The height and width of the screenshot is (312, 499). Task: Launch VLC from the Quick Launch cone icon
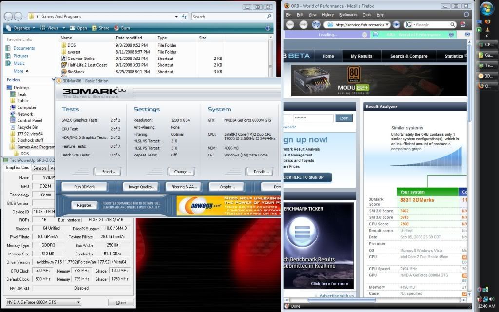coord(487,29)
